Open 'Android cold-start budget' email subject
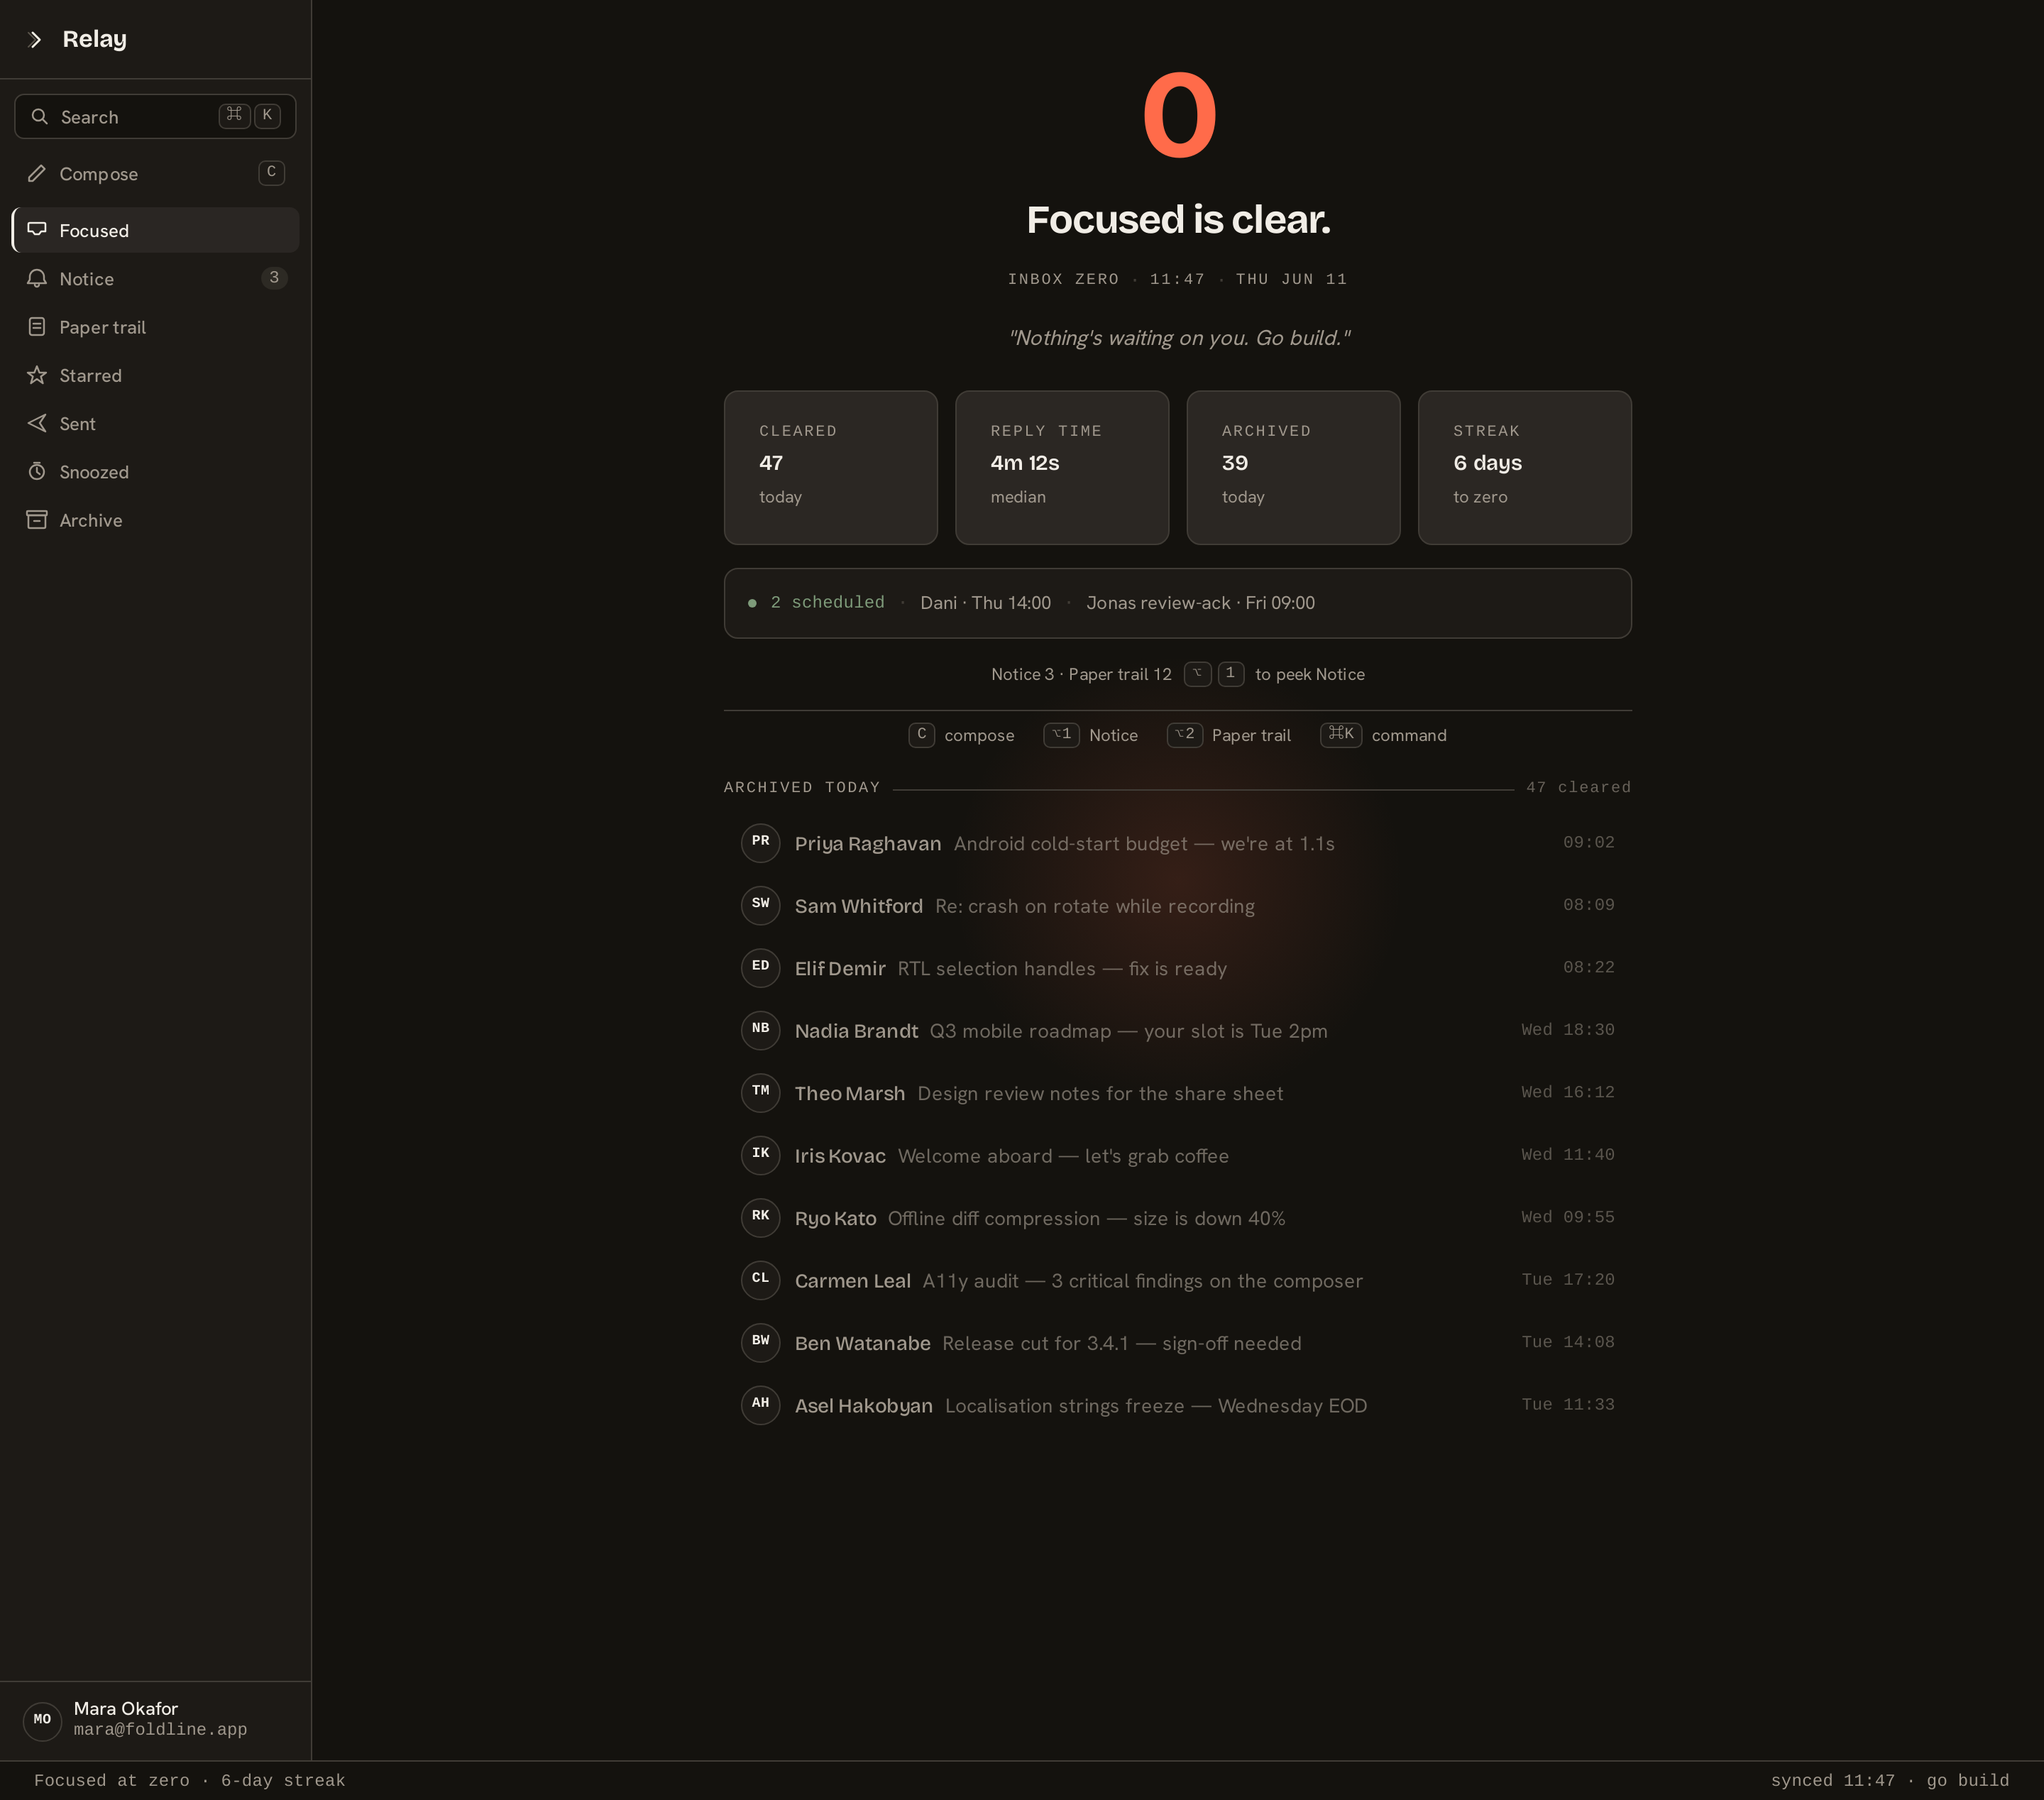This screenshot has width=2044, height=1800. pos(1144,844)
